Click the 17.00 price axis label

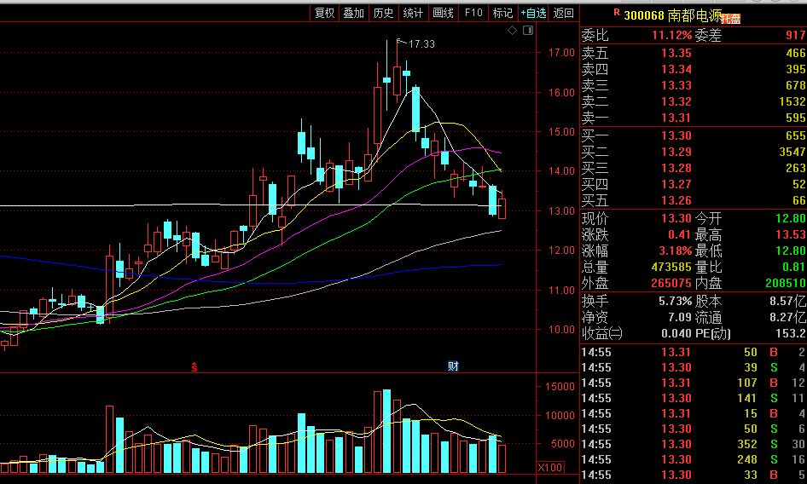[561, 53]
